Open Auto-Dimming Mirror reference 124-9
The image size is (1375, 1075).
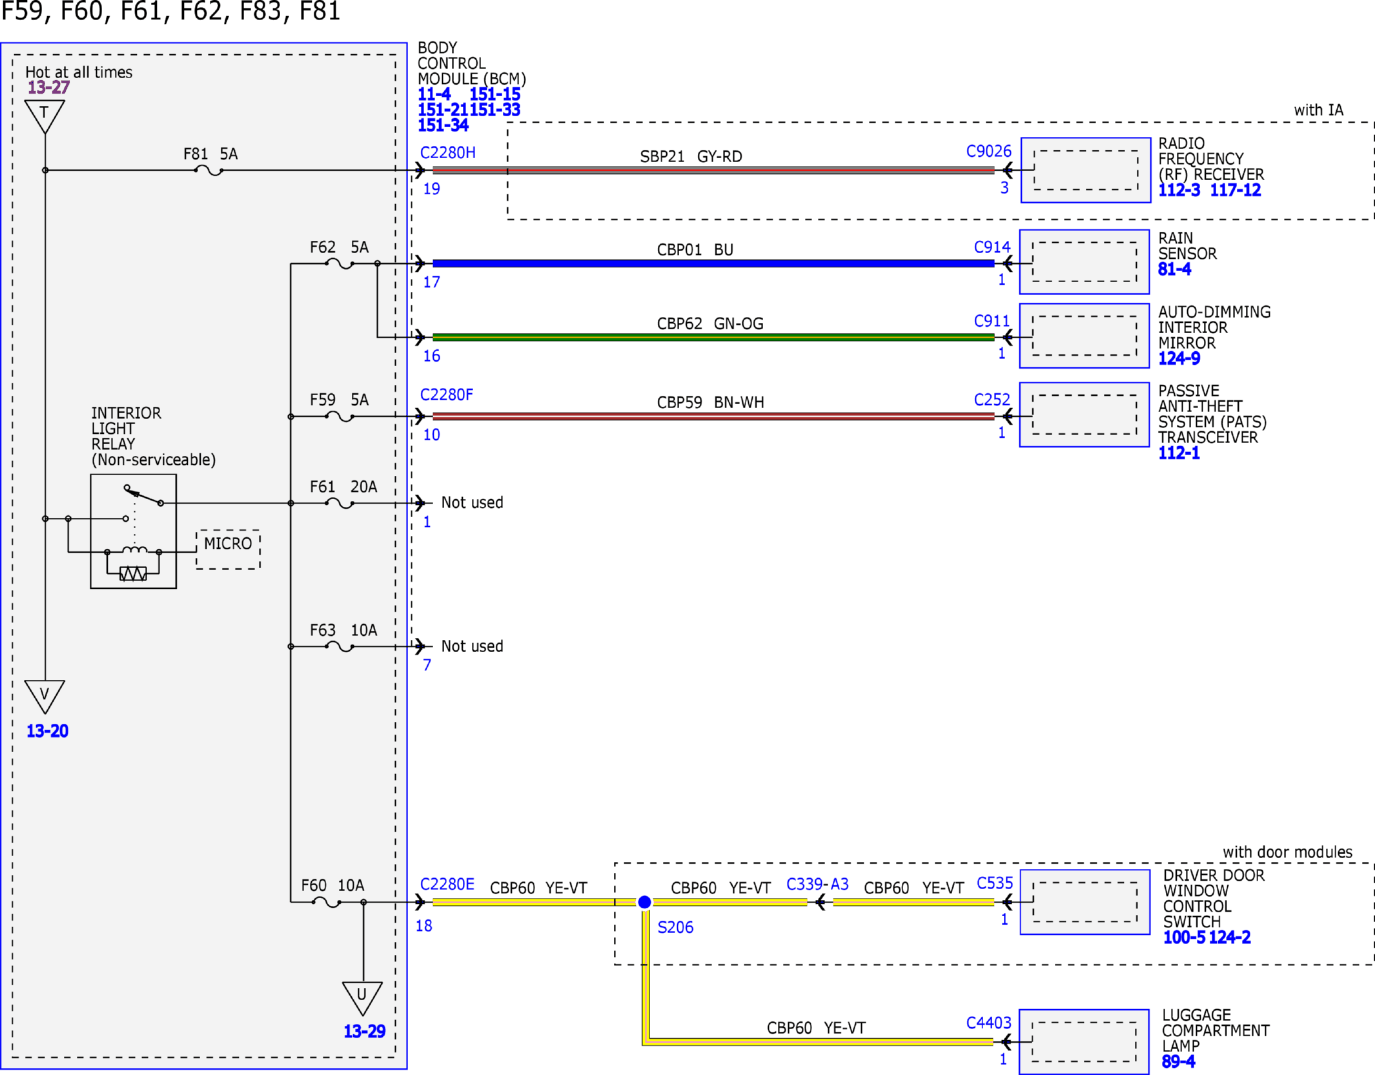pos(1179,358)
